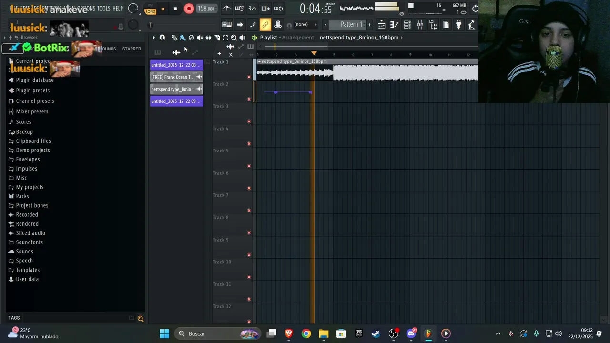Open the Channel rack view icon

coord(407,25)
